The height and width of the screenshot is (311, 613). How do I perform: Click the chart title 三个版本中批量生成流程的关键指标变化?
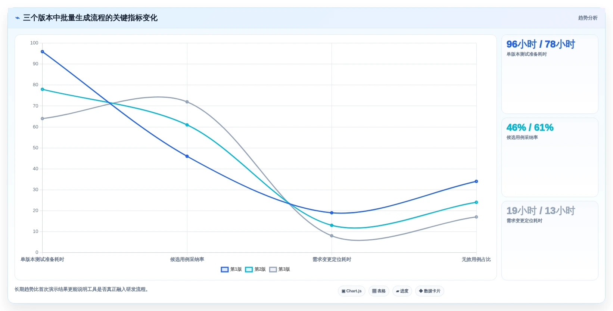pyautogui.click(x=90, y=18)
